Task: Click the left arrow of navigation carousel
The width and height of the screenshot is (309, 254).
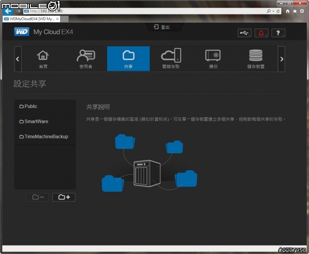Action: click(18, 59)
